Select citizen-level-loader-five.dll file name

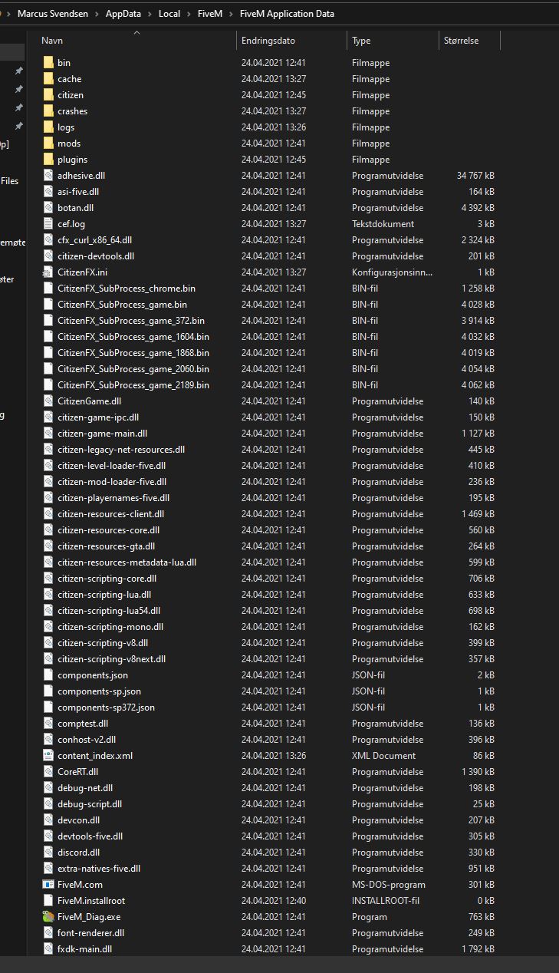[111, 466]
